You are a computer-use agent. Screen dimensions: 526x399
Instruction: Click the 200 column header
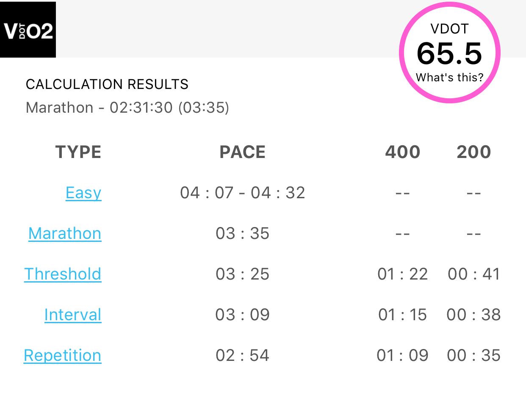tap(474, 152)
